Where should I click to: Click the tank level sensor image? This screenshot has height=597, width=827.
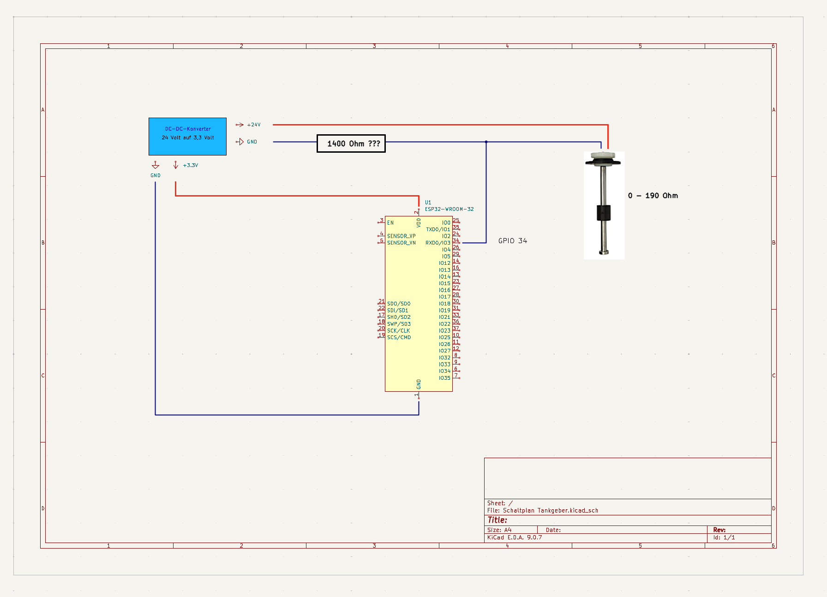pos(604,205)
